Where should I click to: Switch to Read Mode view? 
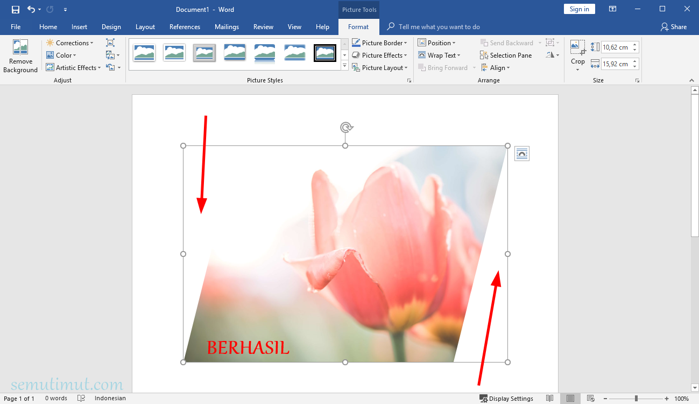pos(549,399)
